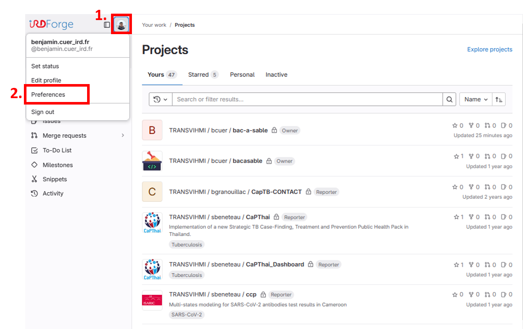Choose Sign out from user menu

(43, 112)
